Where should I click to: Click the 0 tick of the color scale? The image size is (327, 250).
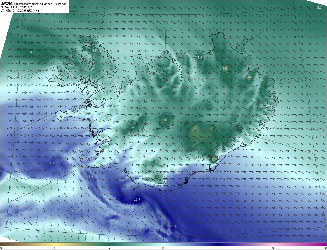coord(1,248)
